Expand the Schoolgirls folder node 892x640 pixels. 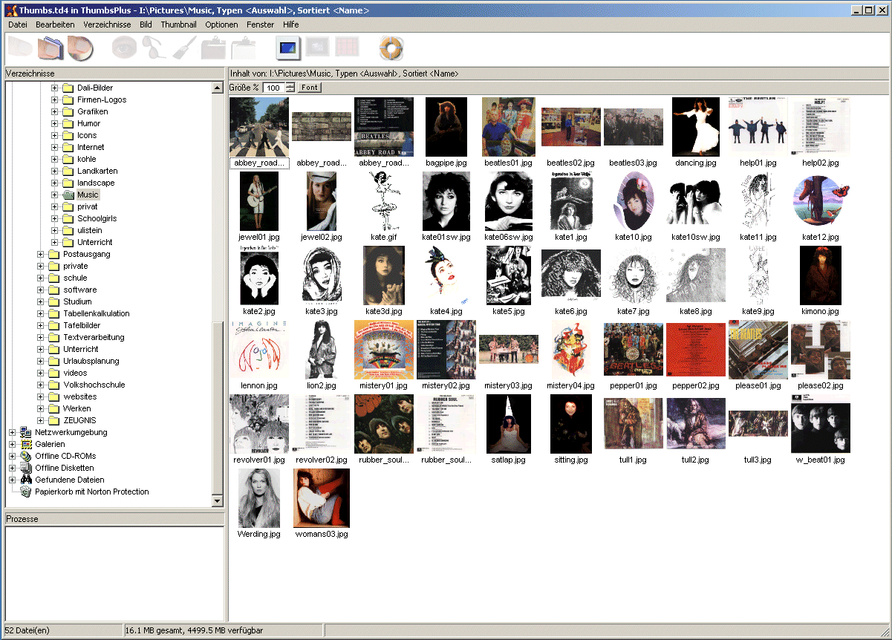[54, 218]
